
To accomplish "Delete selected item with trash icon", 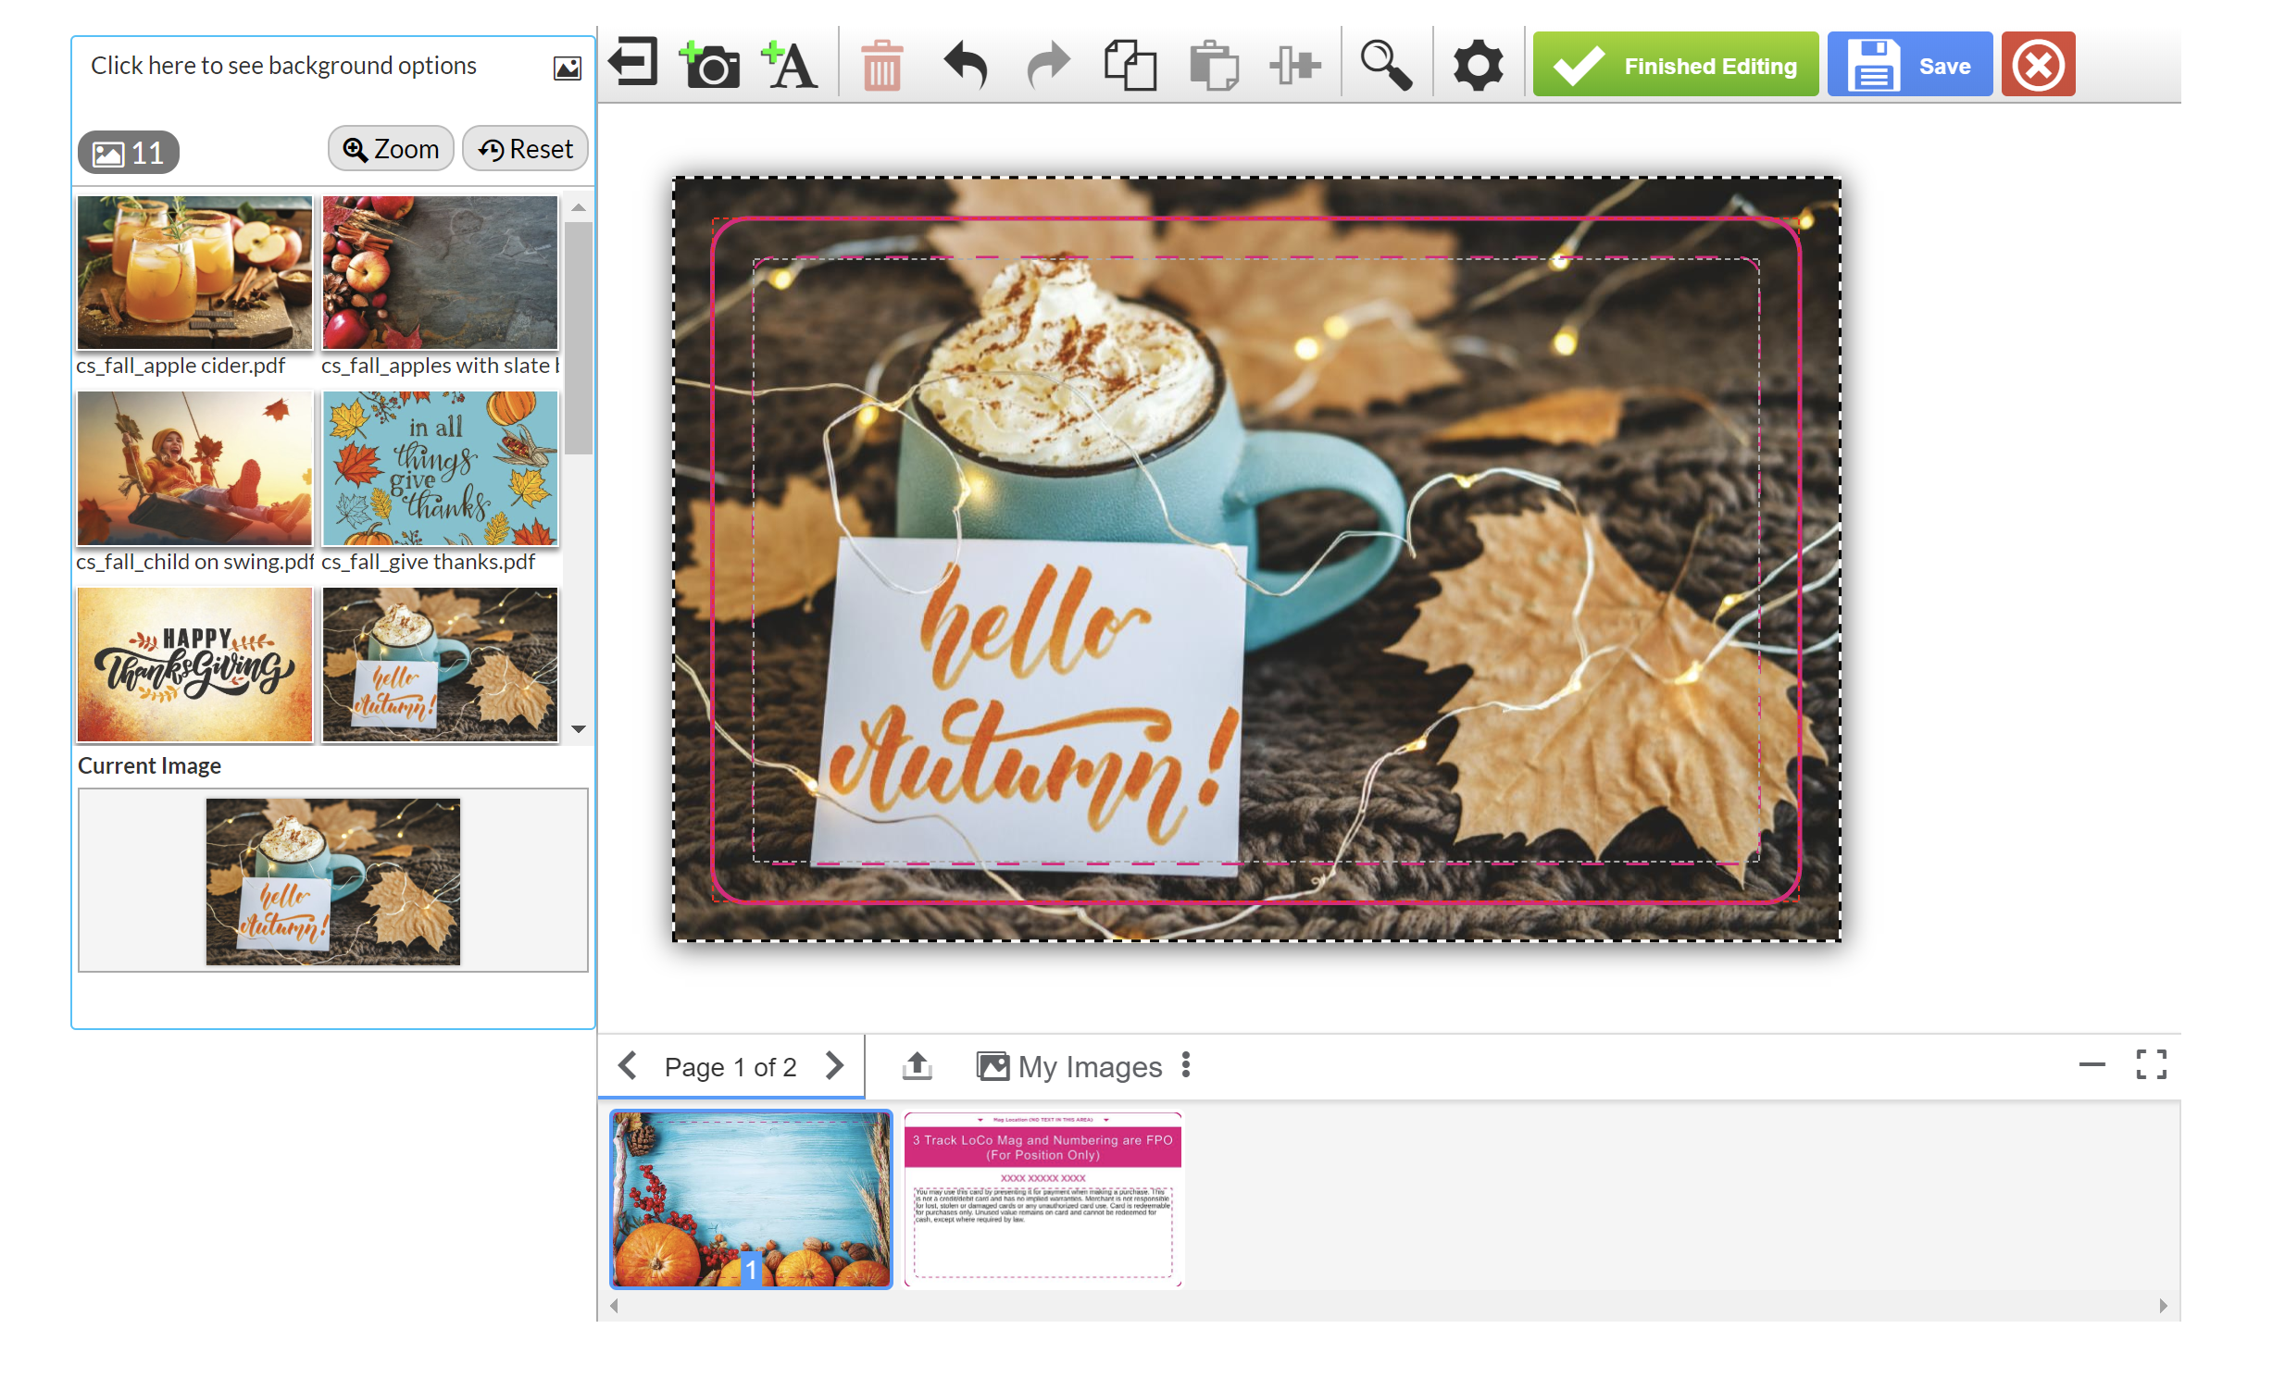I will (882, 65).
